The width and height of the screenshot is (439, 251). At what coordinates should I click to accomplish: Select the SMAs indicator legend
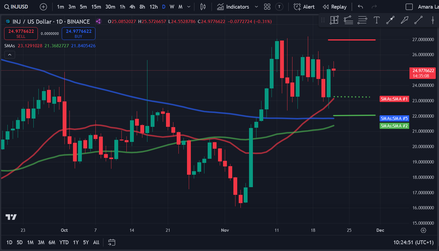pos(9,46)
